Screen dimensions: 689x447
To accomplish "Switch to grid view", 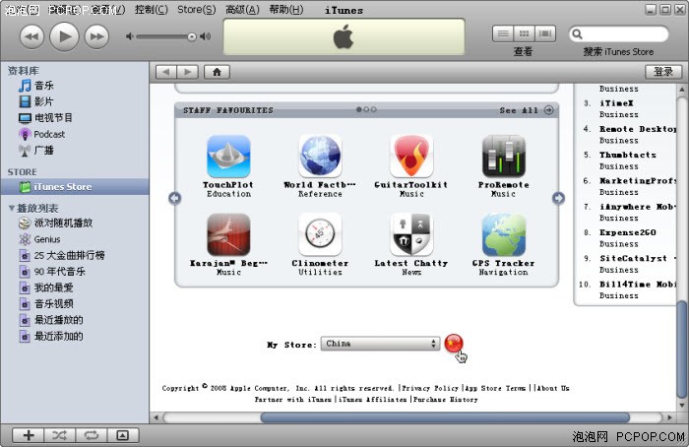I will [524, 33].
